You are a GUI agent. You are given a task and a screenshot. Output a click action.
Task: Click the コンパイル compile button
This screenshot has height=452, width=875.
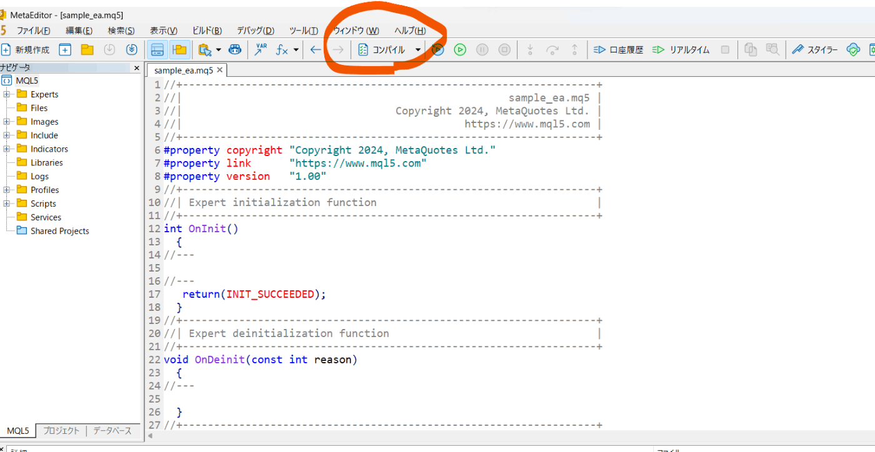pos(381,50)
